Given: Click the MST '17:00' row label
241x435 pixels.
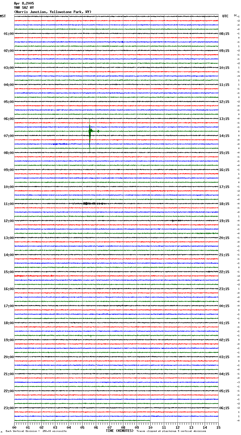Looking at the screenshot, I should coord(9,306).
